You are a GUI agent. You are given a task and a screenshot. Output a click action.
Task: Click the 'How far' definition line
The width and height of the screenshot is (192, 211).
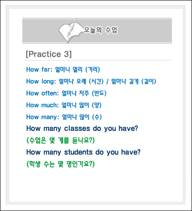coord(63,69)
